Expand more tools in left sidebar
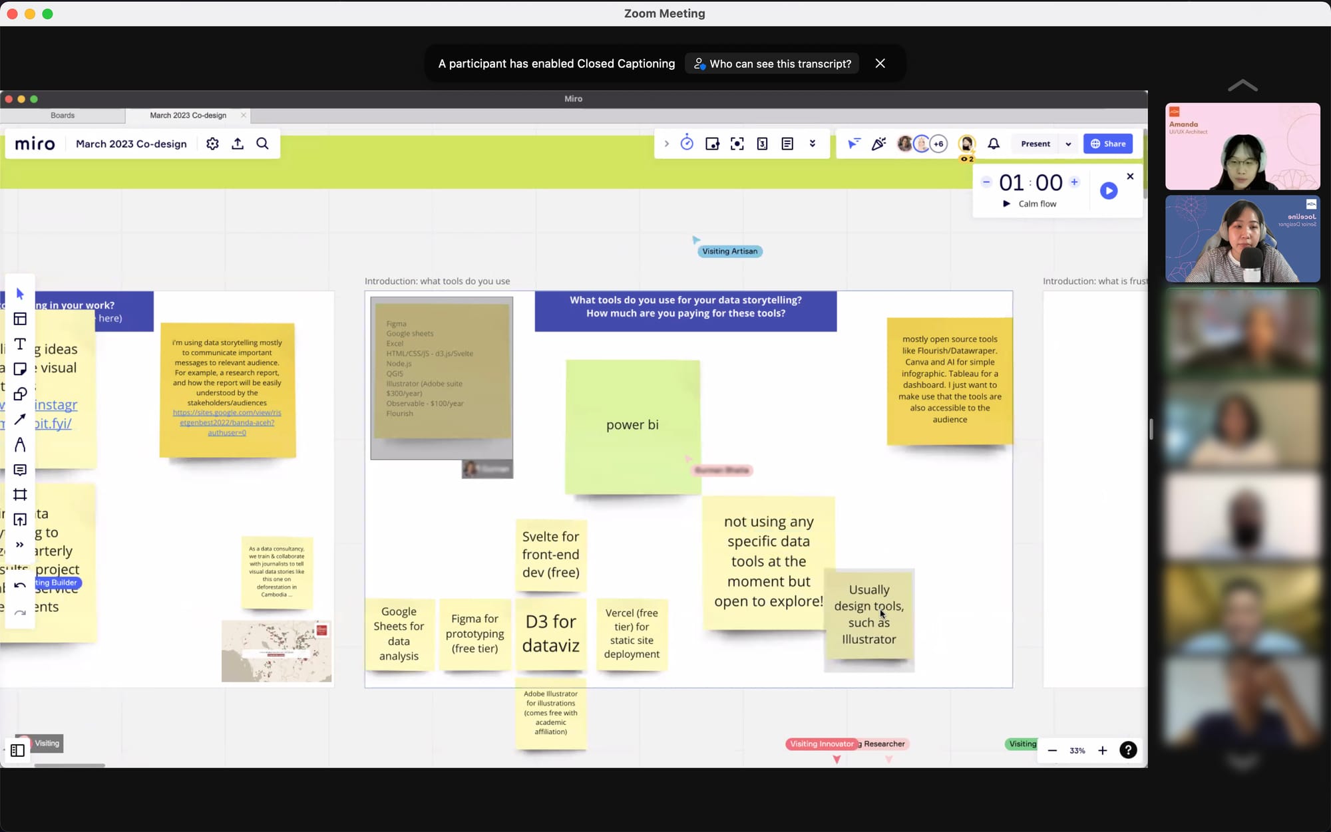Viewport: 1331px width, 832px height. (x=20, y=545)
